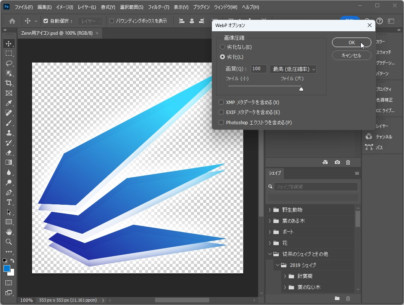Select the Crop tool

point(9,83)
